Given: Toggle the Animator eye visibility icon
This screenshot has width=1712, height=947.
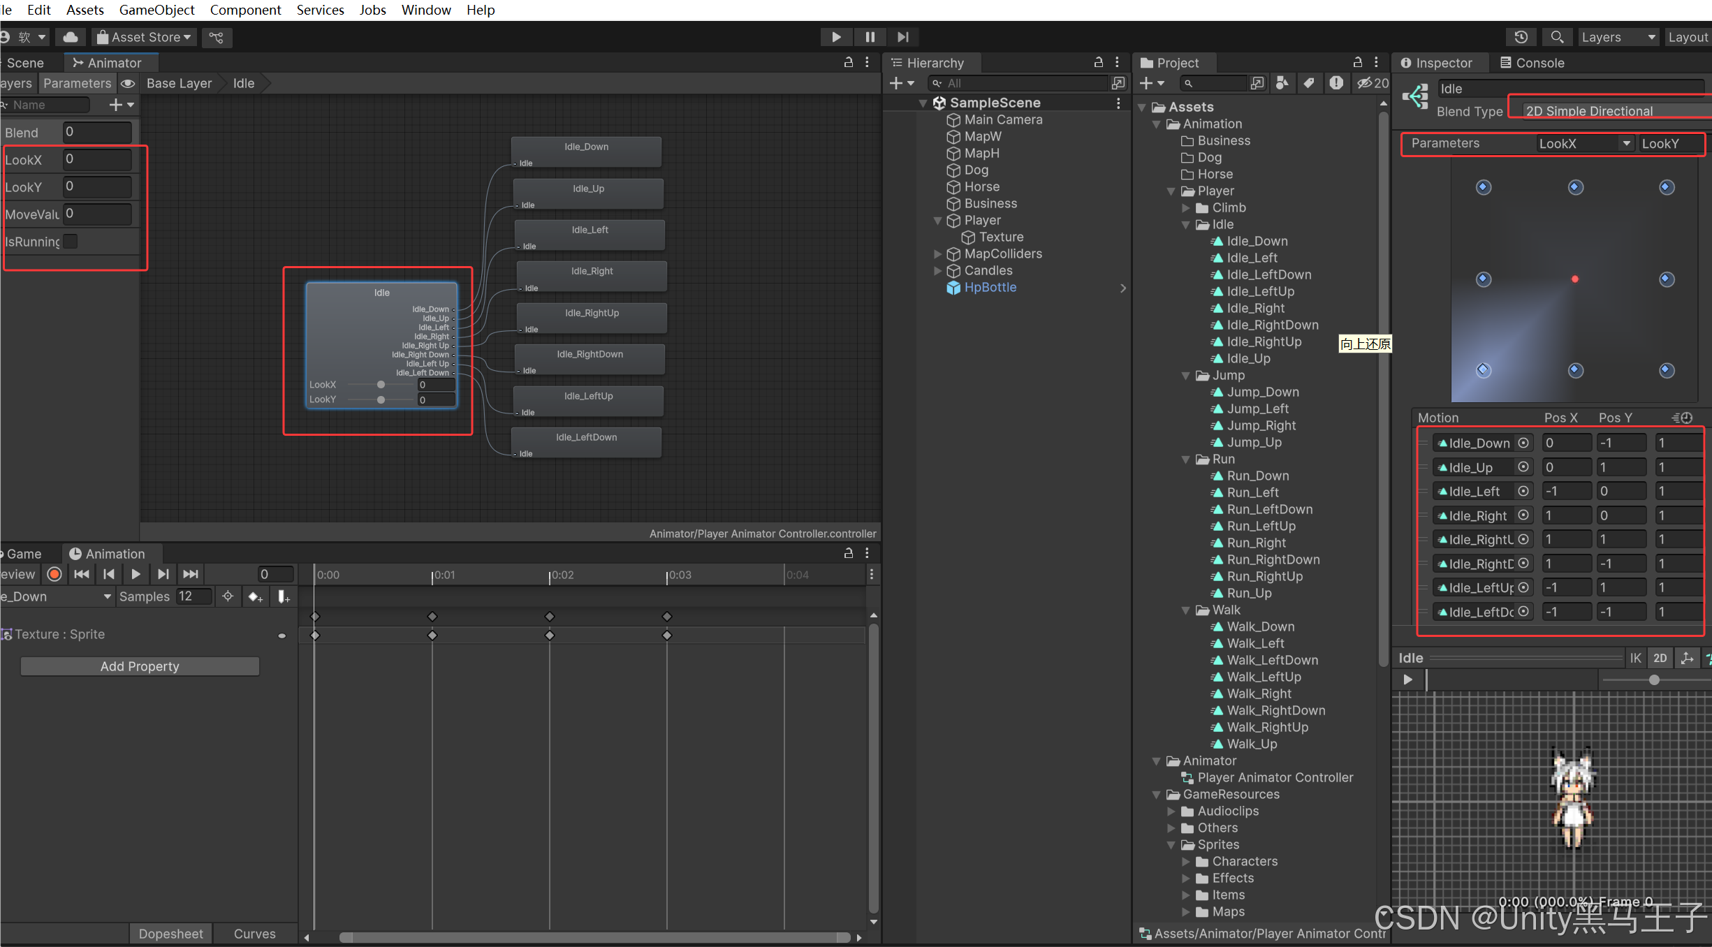Looking at the screenshot, I should pos(128,83).
